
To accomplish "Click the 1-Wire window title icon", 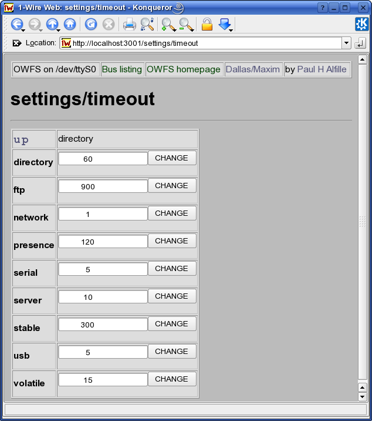I will [9, 7].
